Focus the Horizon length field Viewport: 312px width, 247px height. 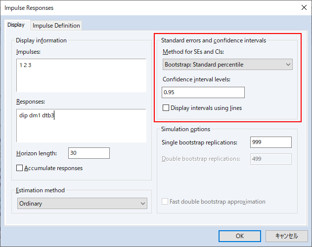(x=89, y=153)
